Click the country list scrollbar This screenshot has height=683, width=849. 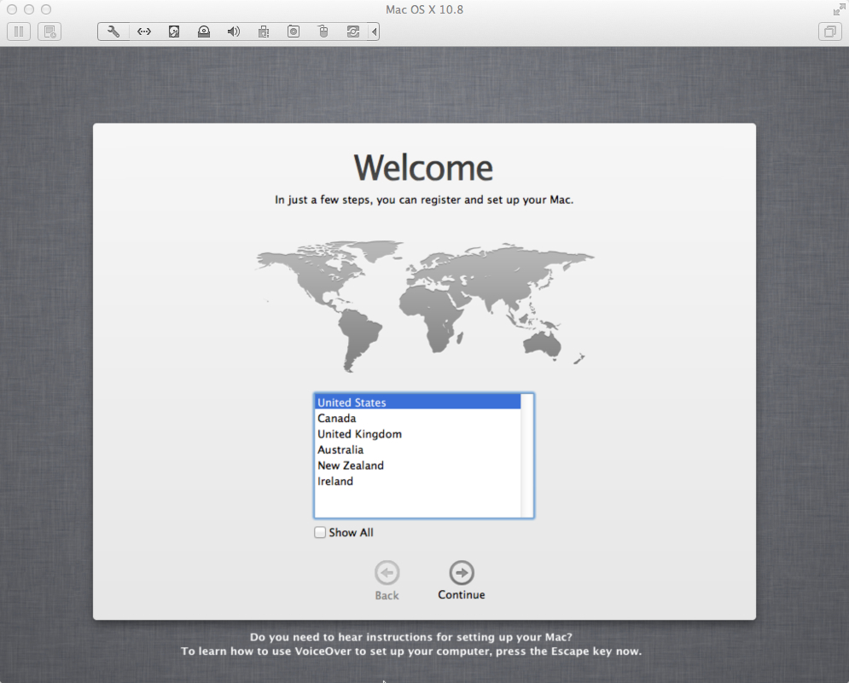pyautogui.click(x=526, y=455)
